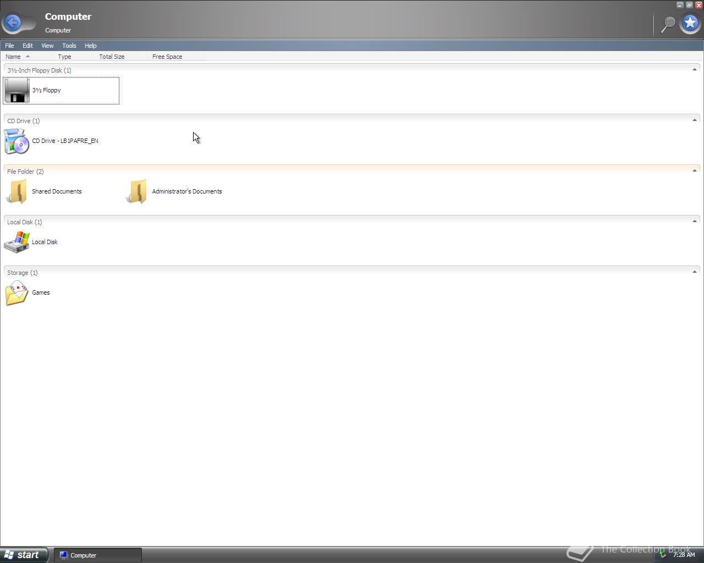Select the 3½ Floppy drive icon
The image size is (704, 563).
point(16,90)
